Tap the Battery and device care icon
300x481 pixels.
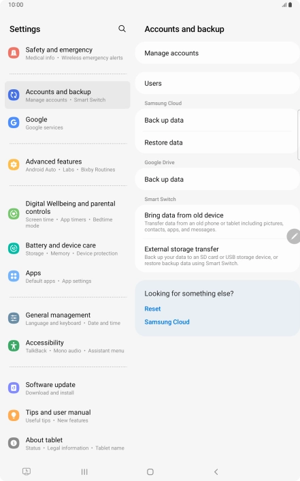click(14, 249)
